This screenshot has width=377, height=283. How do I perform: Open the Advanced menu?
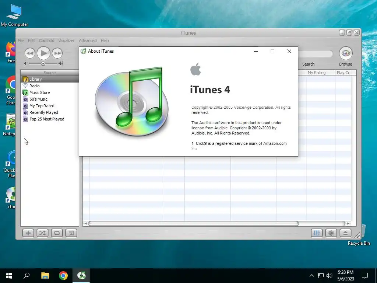(x=88, y=41)
